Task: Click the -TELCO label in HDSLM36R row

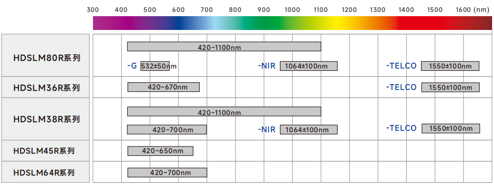Action: coord(401,87)
